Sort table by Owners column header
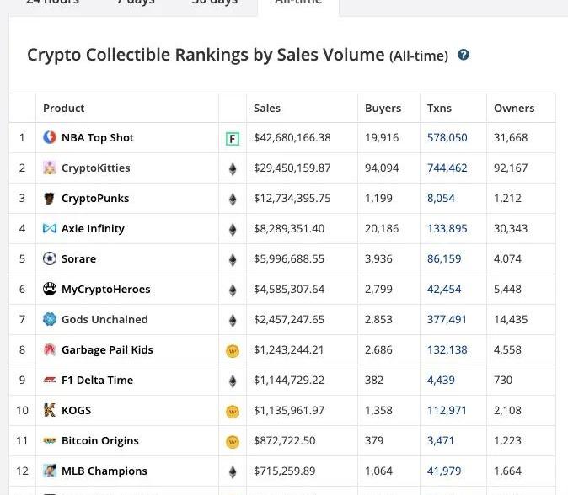568x495 pixels. (514, 109)
